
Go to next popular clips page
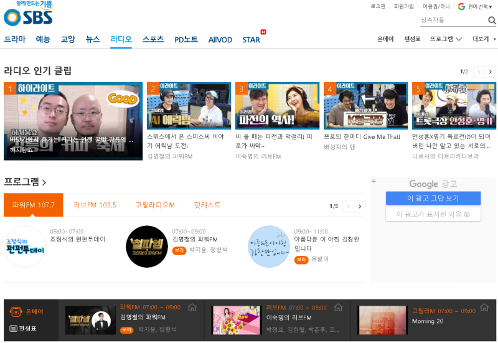(490, 72)
